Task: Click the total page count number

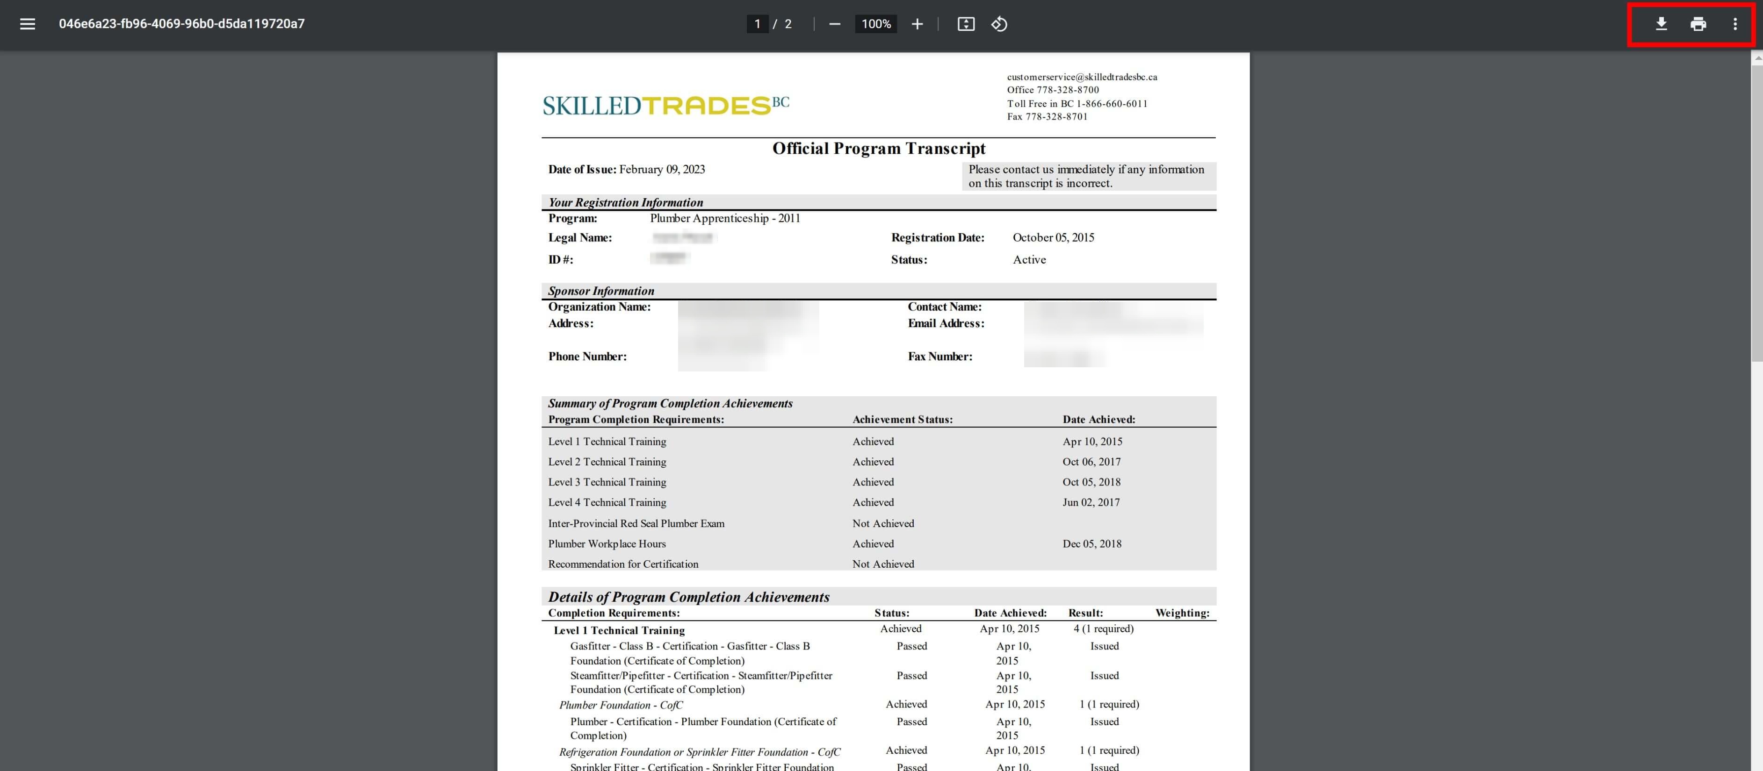Action: [x=788, y=24]
